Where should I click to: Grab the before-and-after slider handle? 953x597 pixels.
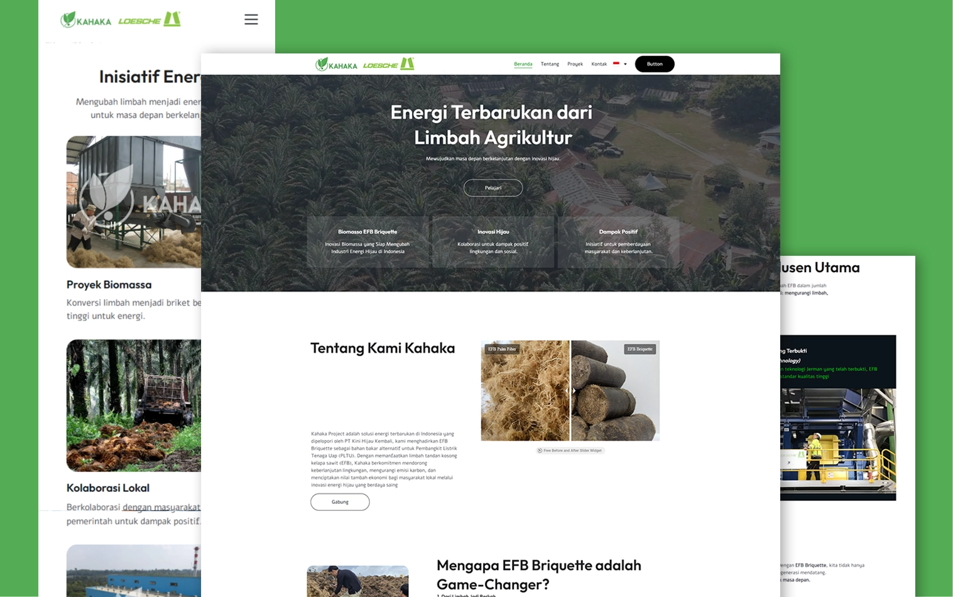pos(570,391)
